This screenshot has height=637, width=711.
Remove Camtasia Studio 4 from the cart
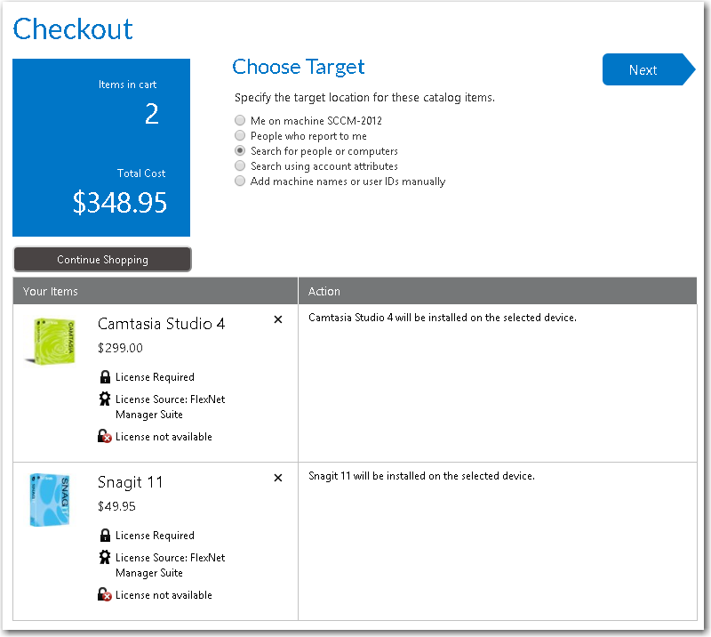click(x=277, y=319)
